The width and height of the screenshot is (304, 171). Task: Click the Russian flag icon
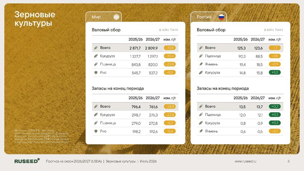point(221,17)
